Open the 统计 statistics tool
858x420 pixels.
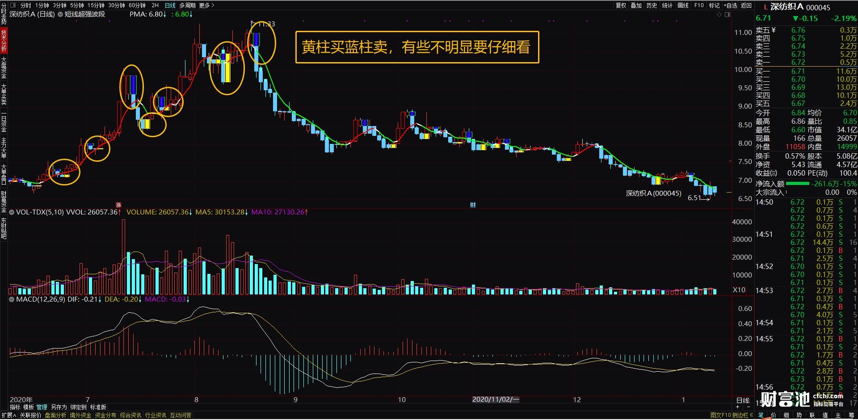point(667,5)
